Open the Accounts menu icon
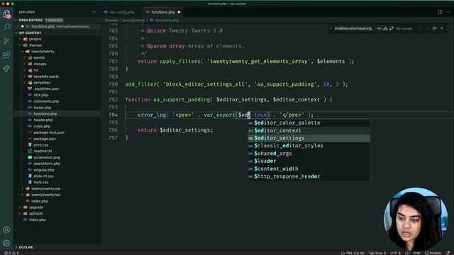 click(6, 229)
